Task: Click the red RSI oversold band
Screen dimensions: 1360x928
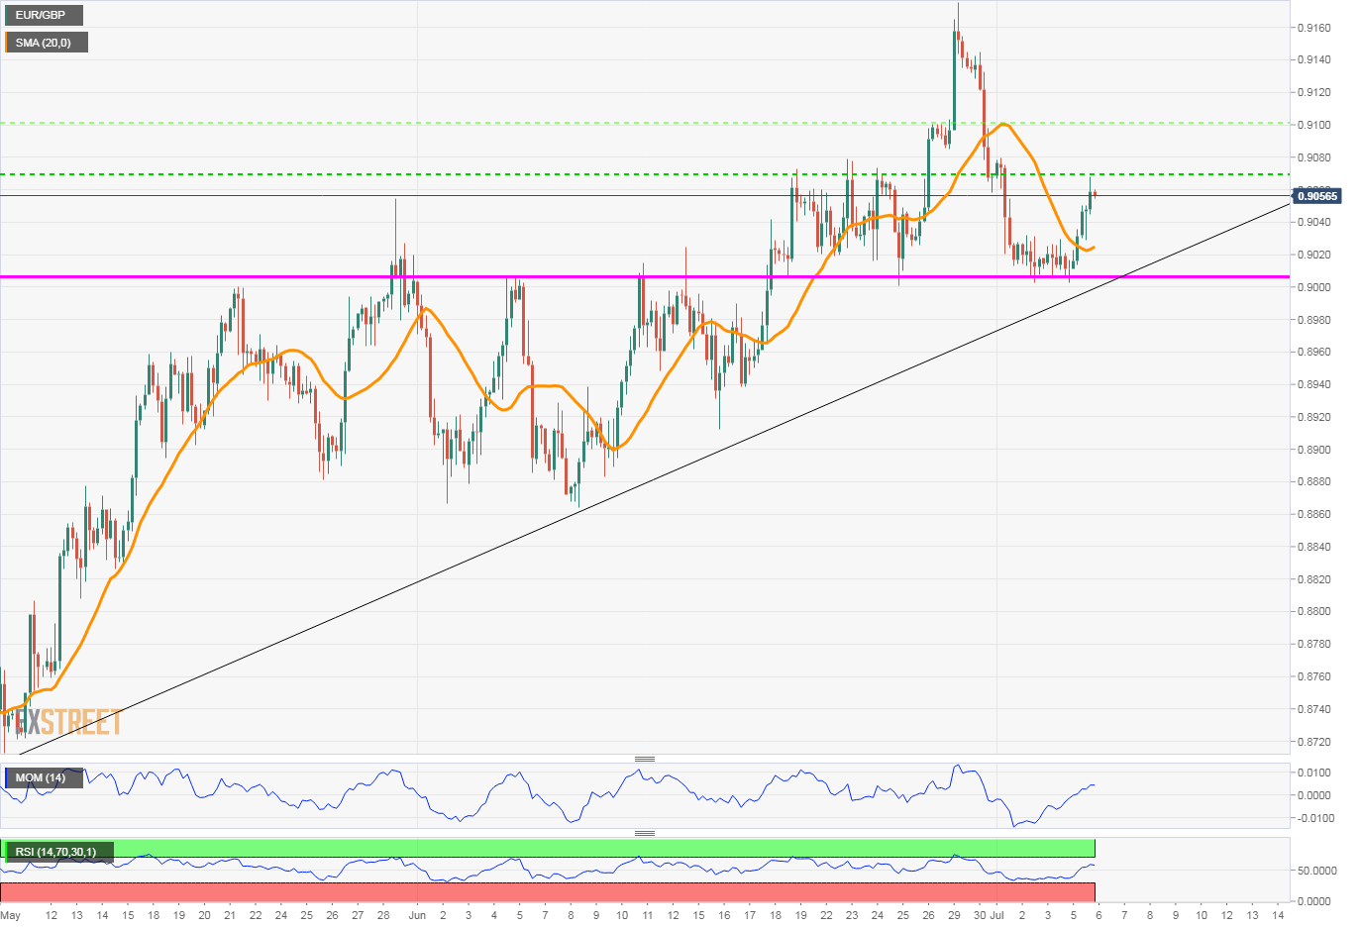Action: (547, 891)
